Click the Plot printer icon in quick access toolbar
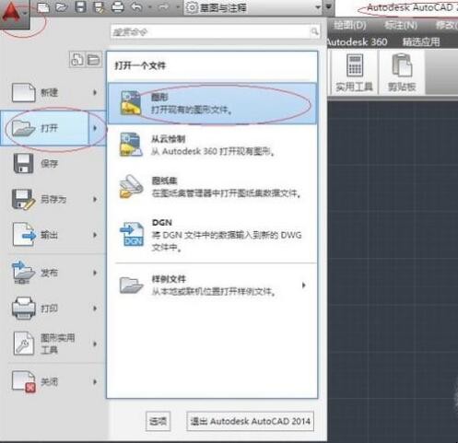Image resolution: width=458 pixels, height=443 pixels. click(x=117, y=7)
